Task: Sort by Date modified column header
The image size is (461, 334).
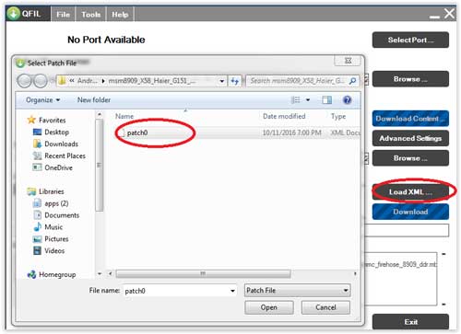Action: point(284,116)
